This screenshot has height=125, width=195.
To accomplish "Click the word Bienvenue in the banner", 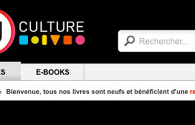I will coord(24,92).
